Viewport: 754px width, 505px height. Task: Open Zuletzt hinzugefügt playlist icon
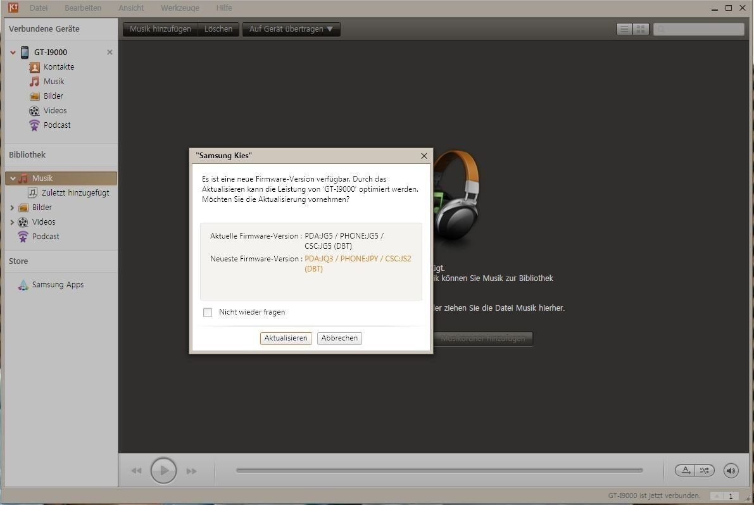(32, 192)
